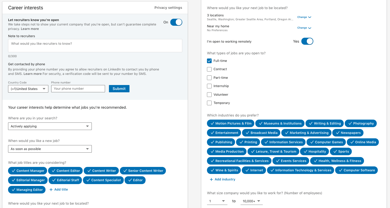Expand the new job timing dropdown
390x208 pixels.
(x=50, y=149)
